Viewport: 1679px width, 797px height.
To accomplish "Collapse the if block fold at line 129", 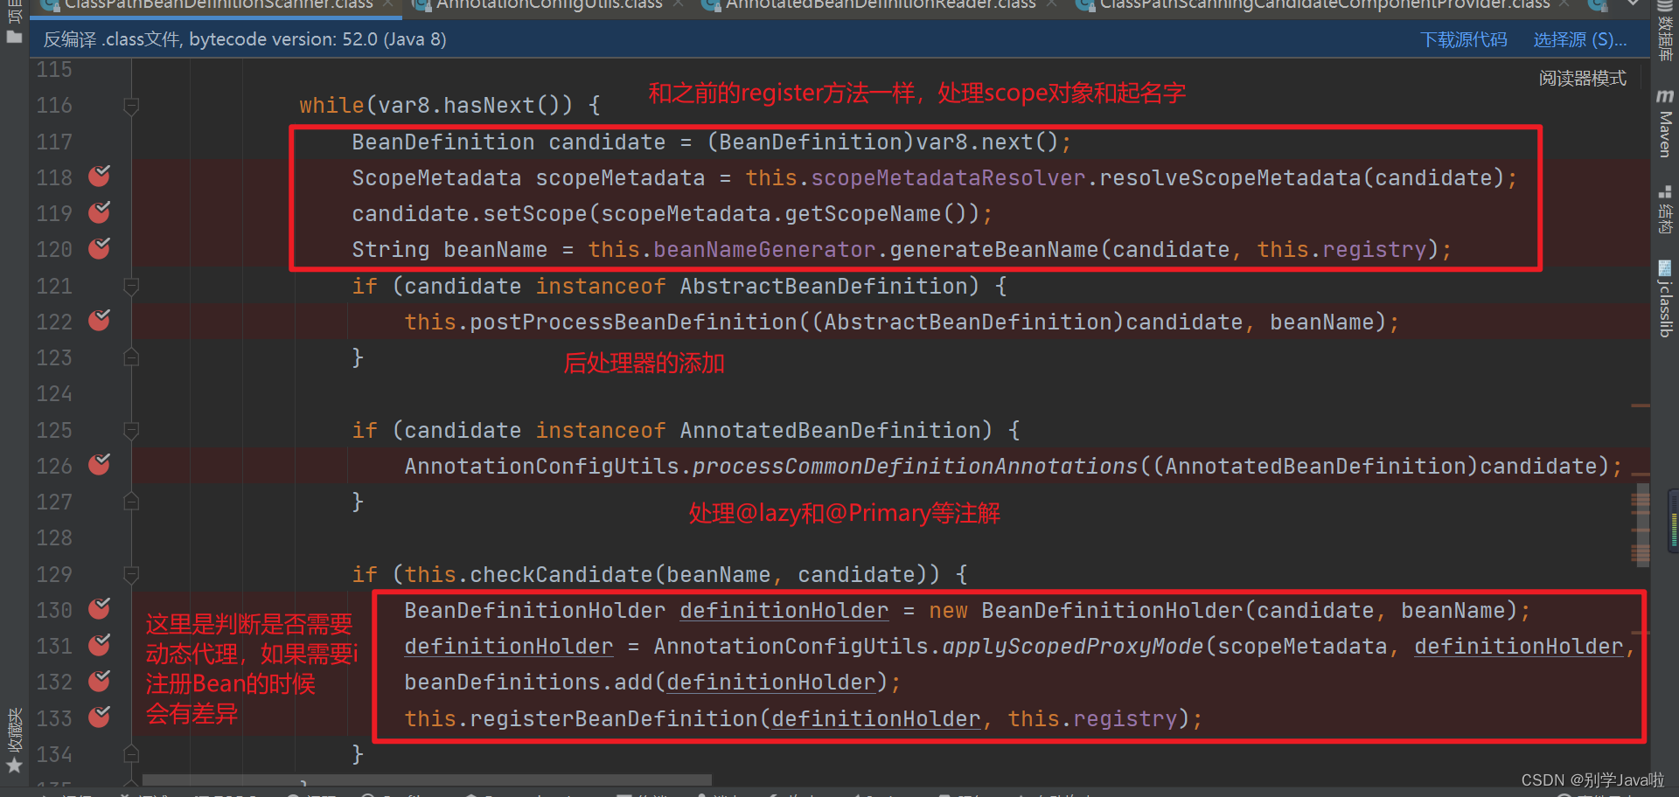I will tap(131, 574).
